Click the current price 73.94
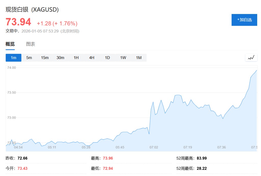Screen dimensions: 261x176 point(18,22)
